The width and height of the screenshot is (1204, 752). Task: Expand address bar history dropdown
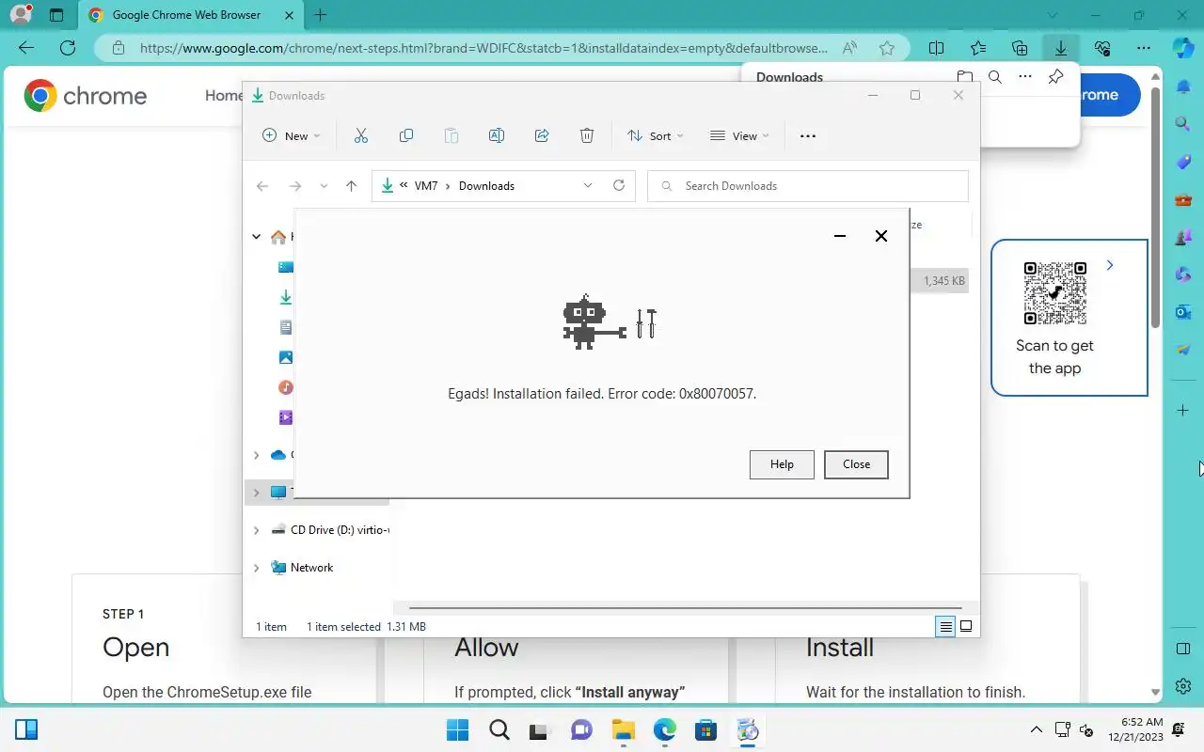(588, 185)
